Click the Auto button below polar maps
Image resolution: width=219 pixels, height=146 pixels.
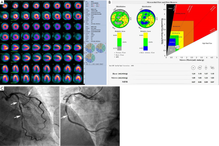click(87, 64)
